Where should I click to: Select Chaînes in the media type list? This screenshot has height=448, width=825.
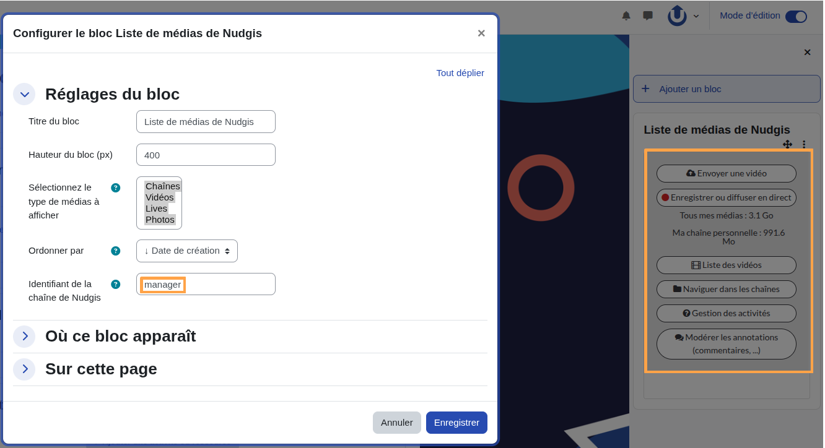click(x=162, y=186)
